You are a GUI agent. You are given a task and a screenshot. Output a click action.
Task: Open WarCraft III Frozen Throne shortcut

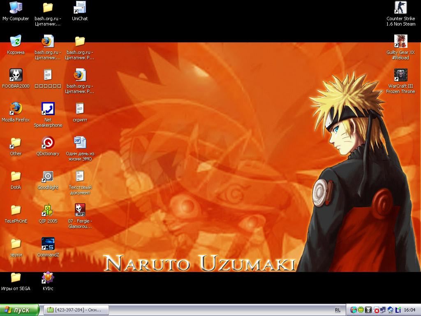tap(400, 81)
